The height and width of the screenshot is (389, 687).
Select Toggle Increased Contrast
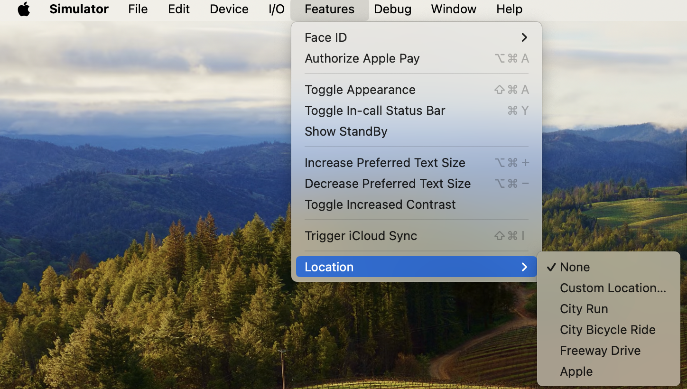pos(417,204)
